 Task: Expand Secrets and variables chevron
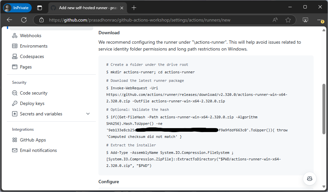click(88, 114)
